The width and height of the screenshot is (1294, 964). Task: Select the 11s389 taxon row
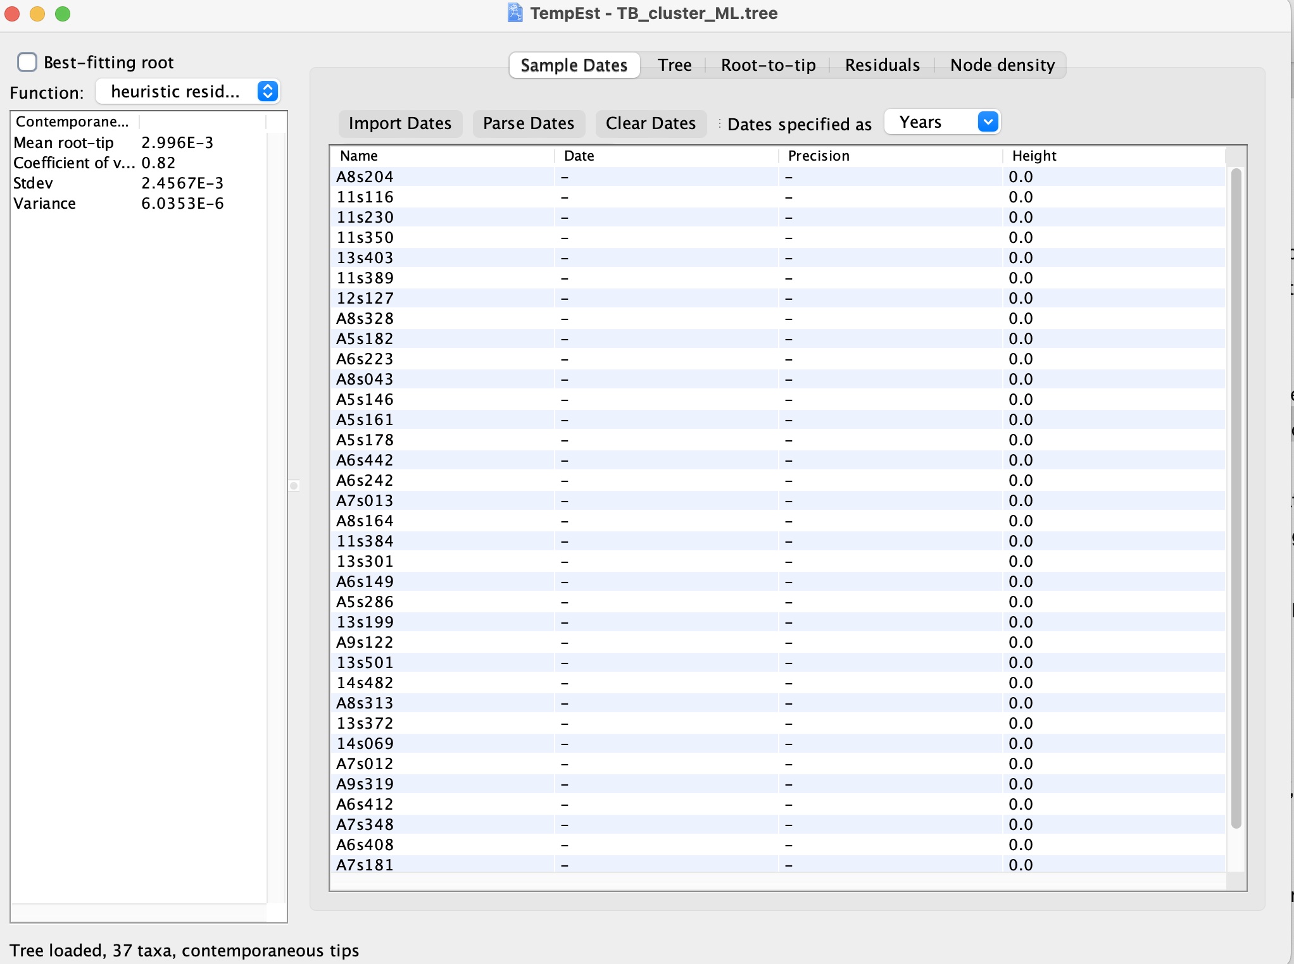[777, 278]
